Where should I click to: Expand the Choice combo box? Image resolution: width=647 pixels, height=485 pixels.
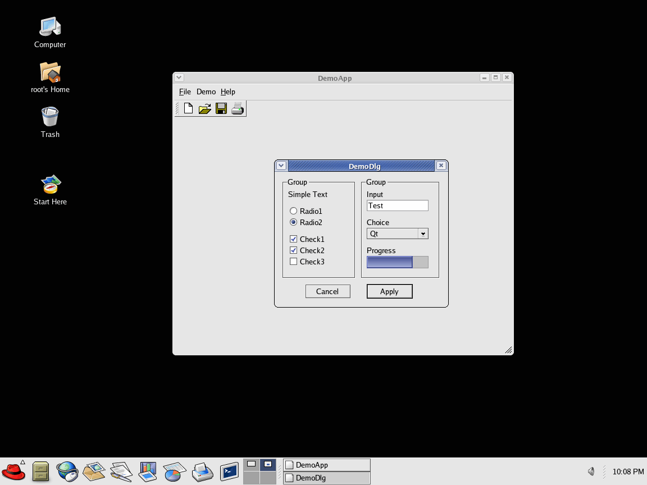[423, 234]
